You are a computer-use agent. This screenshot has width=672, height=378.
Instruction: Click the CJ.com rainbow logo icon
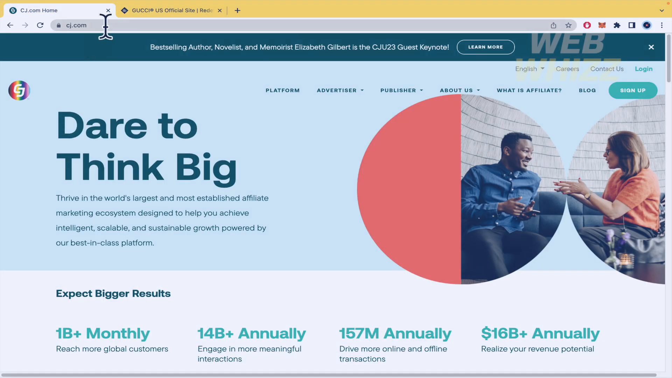coord(19,90)
